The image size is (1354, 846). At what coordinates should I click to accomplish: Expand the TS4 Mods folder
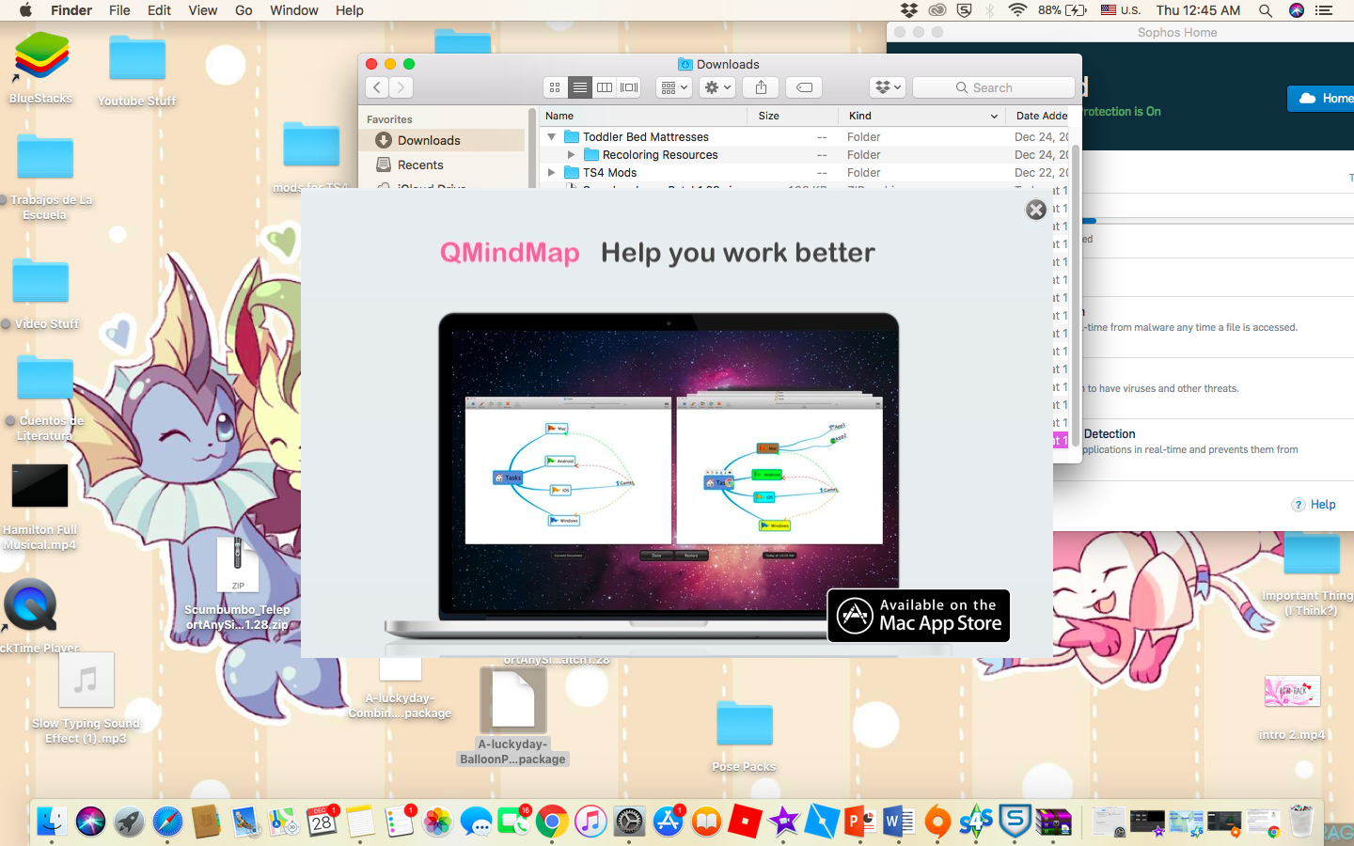[552, 173]
